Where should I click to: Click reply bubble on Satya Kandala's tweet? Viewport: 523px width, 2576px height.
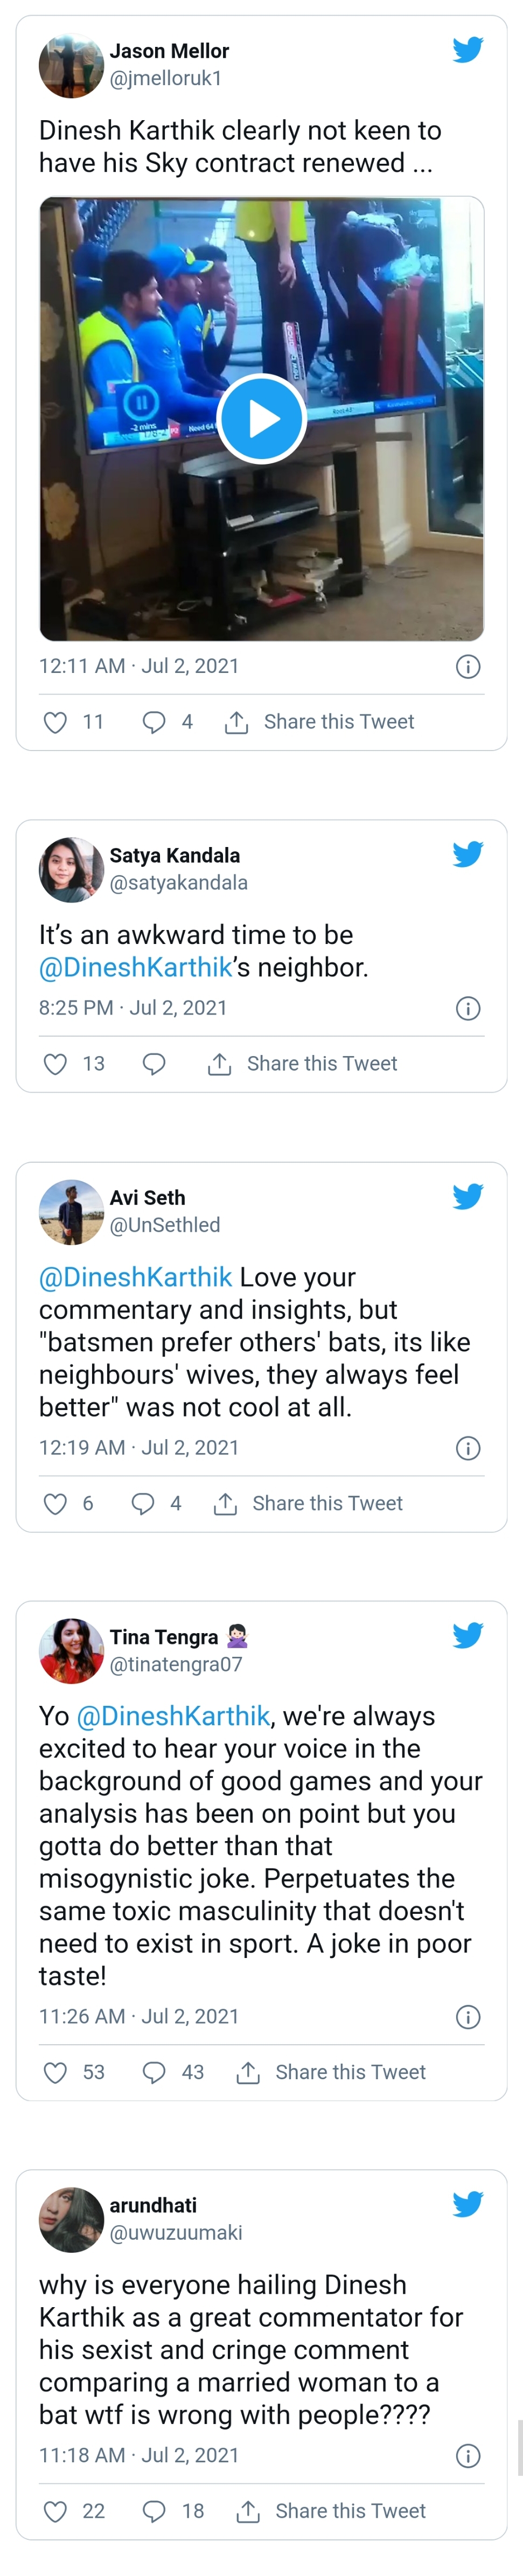tap(154, 1064)
